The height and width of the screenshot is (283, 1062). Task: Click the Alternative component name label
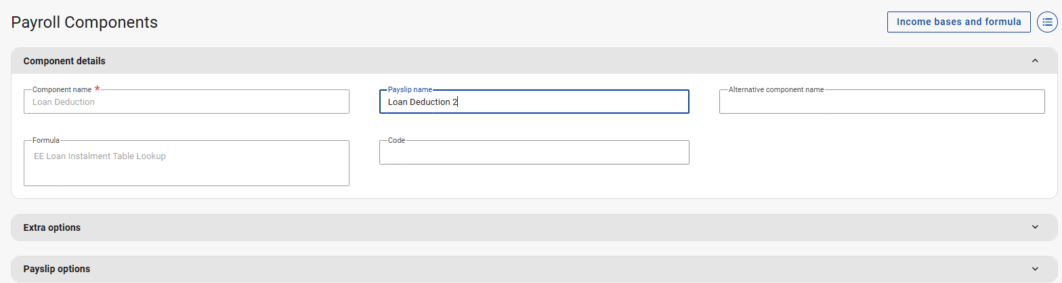point(776,89)
